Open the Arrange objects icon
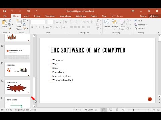The height and width of the screenshot is (120, 161). 114,22
